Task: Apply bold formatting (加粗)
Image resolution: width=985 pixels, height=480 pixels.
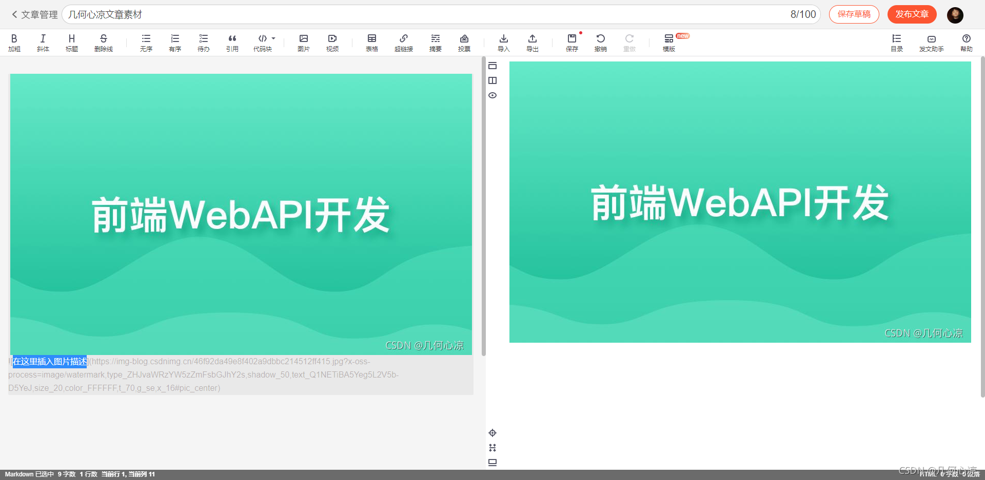Action: tap(14, 43)
